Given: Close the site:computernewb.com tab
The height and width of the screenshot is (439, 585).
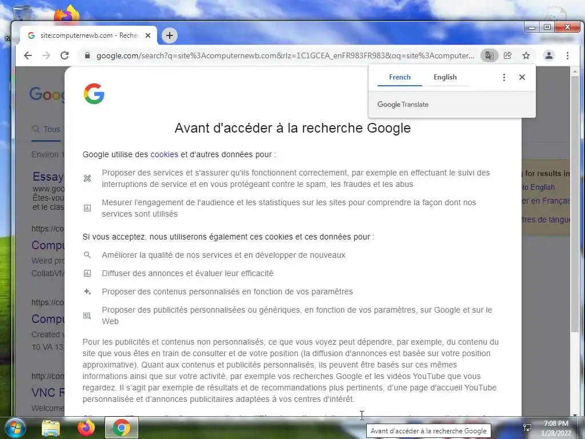Looking at the screenshot, I should click(148, 35).
